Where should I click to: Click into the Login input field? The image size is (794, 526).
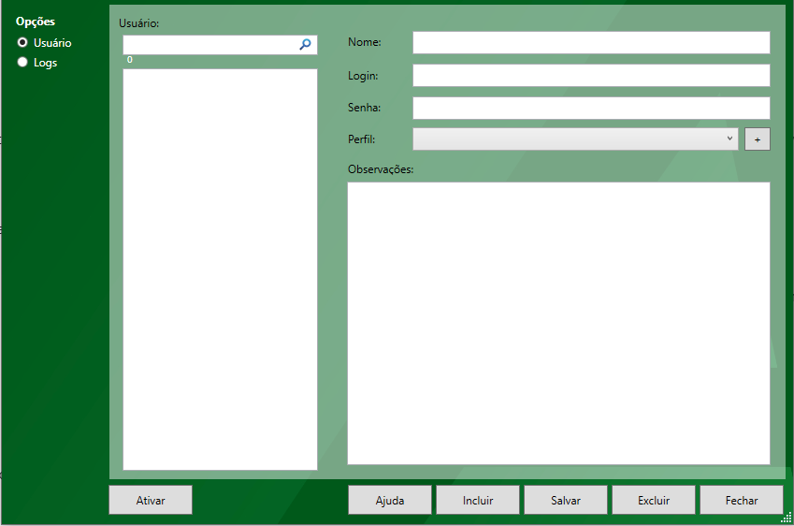tap(591, 75)
